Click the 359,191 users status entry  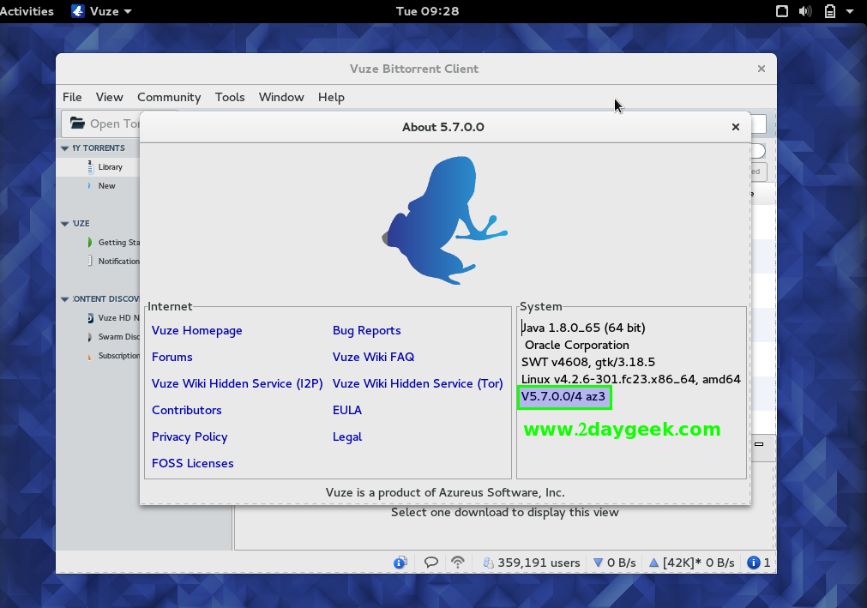tap(532, 563)
